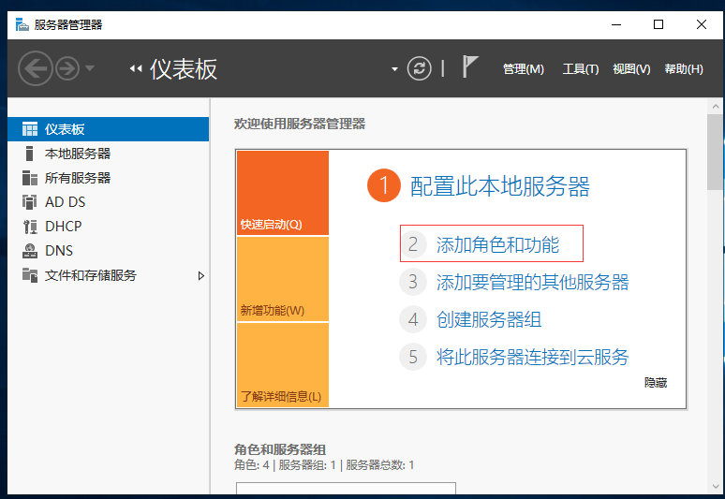Click the AD DS icon
This screenshot has width=725, height=499.
[x=30, y=202]
